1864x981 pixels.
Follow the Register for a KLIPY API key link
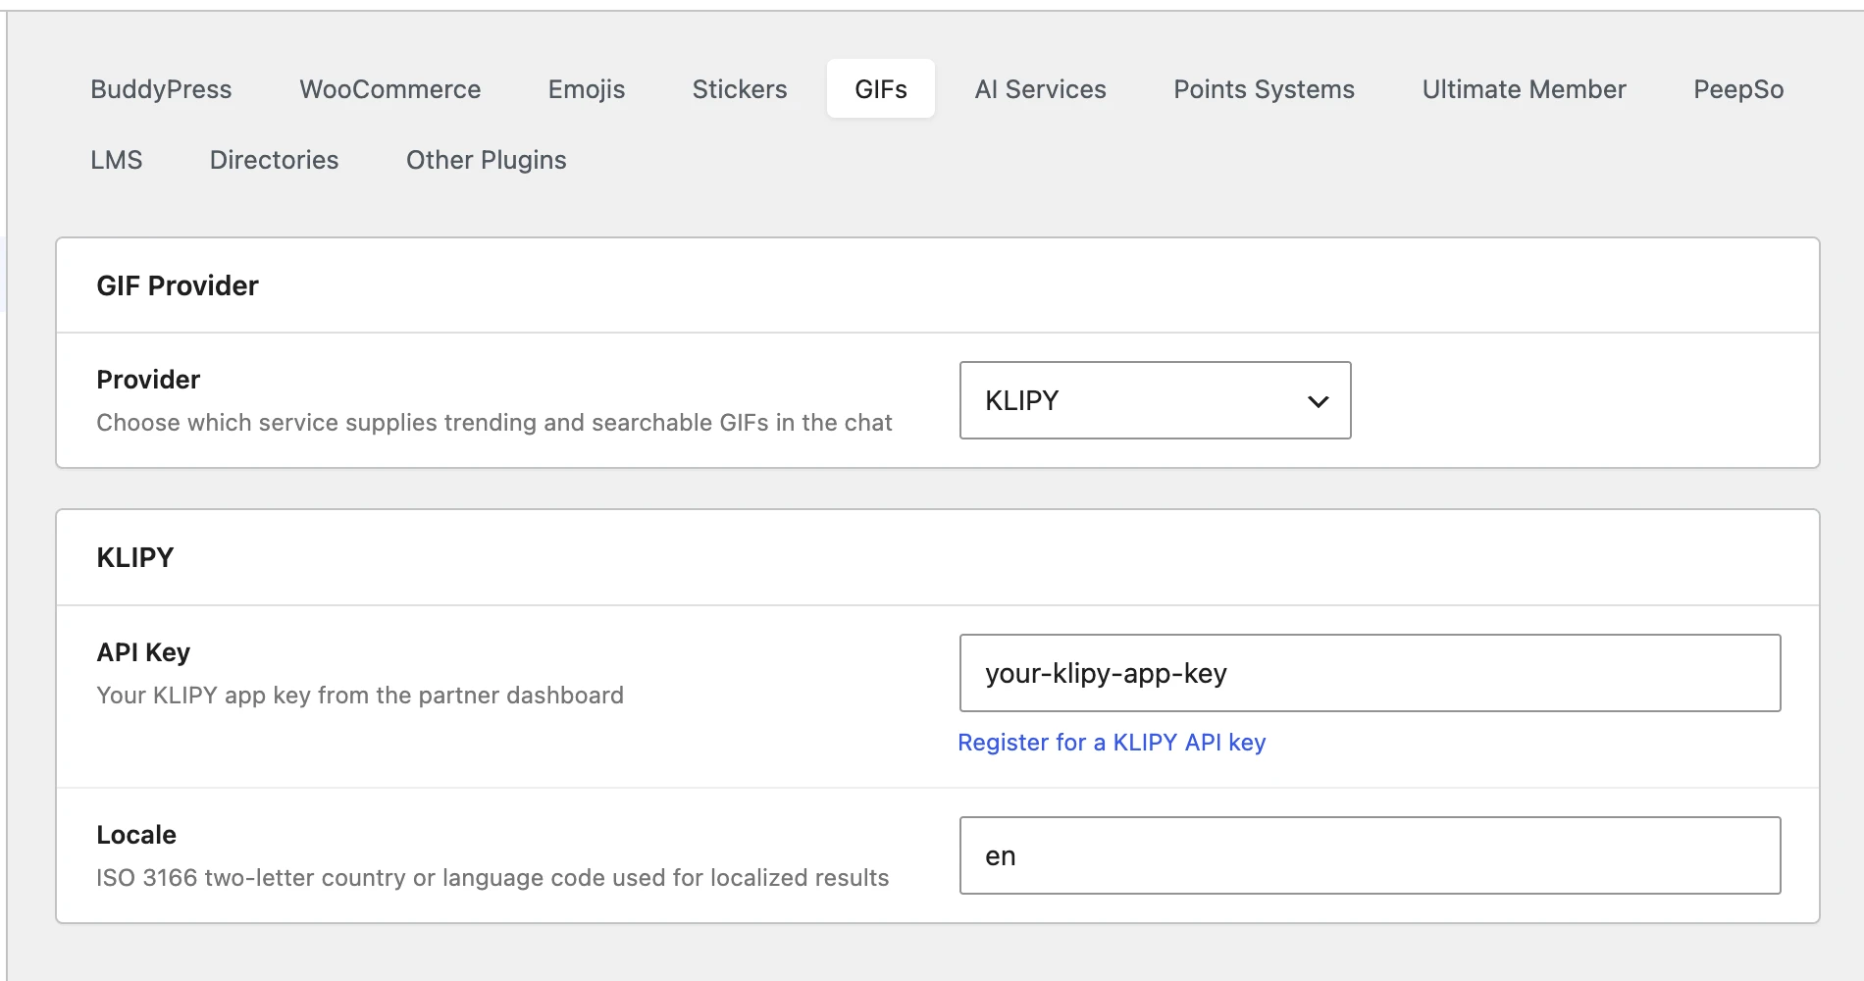pyautogui.click(x=1112, y=743)
